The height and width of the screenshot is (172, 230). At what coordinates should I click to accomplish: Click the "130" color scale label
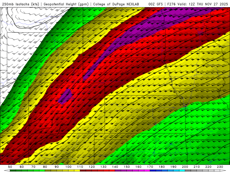click(103, 167)
